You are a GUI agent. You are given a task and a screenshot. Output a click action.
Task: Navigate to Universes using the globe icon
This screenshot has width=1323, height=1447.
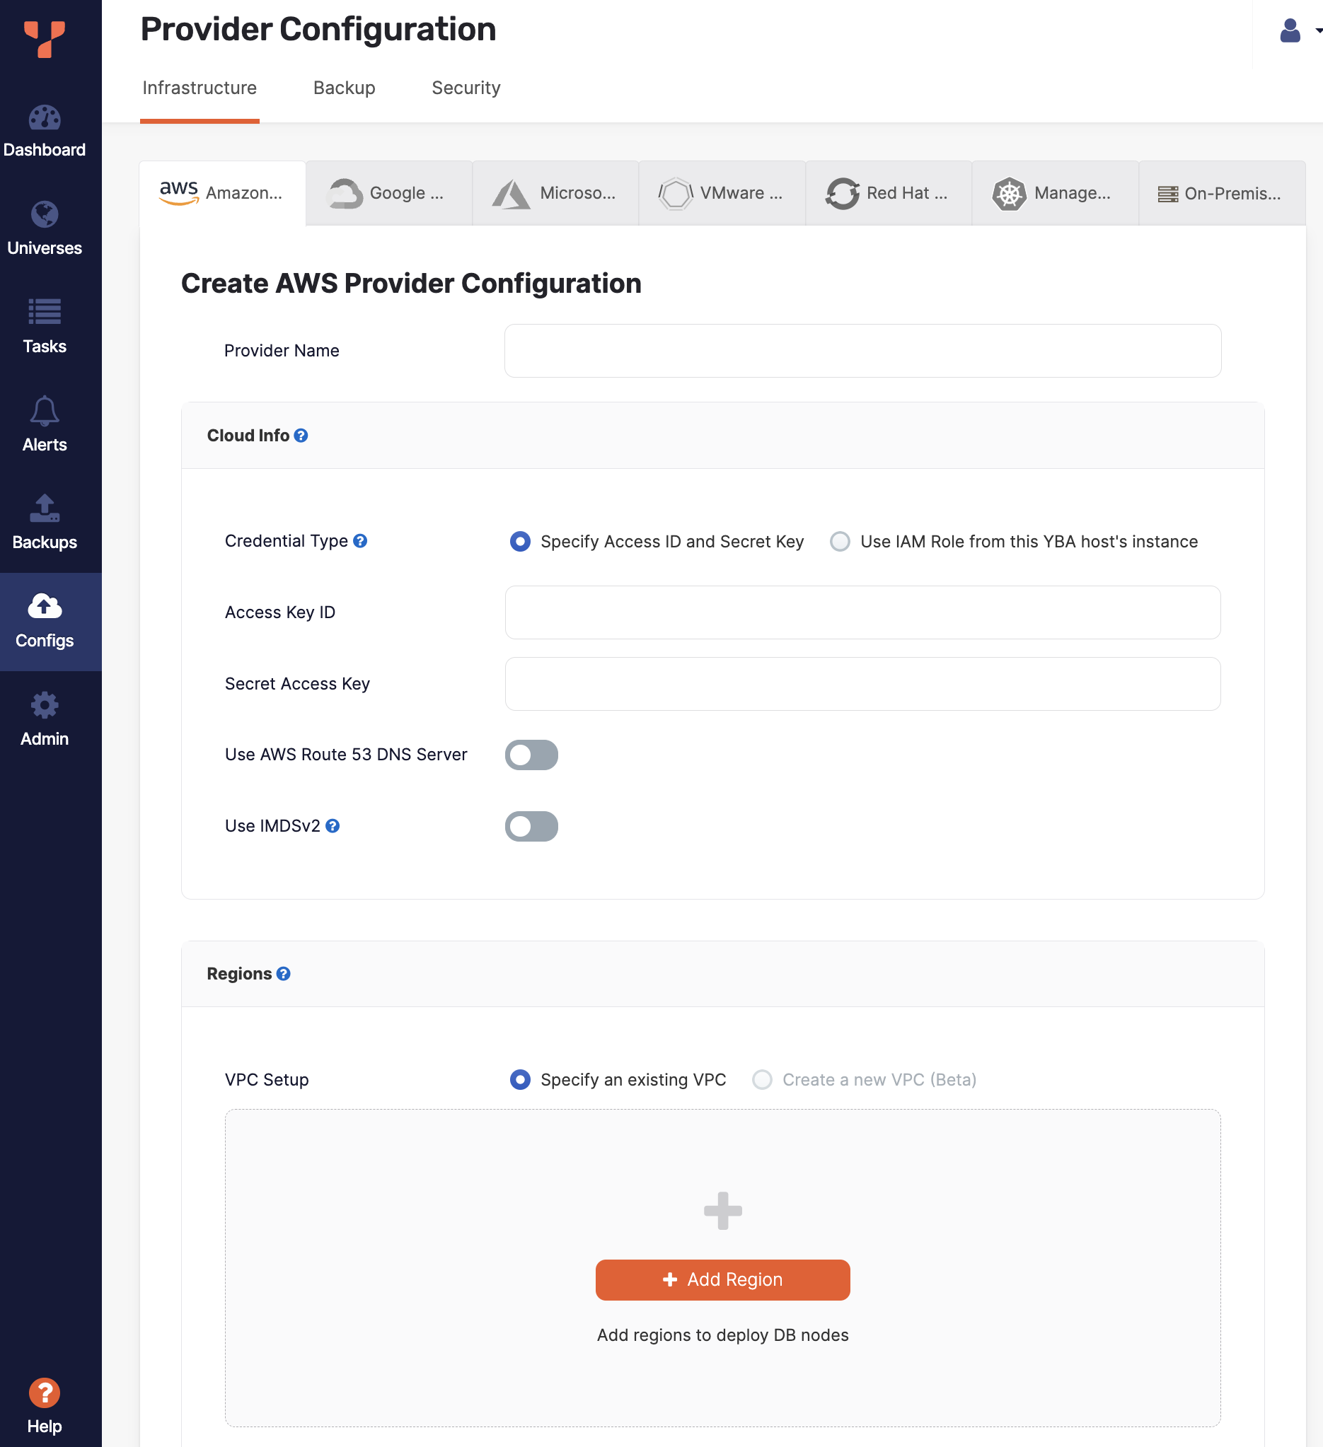[x=45, y=228]
